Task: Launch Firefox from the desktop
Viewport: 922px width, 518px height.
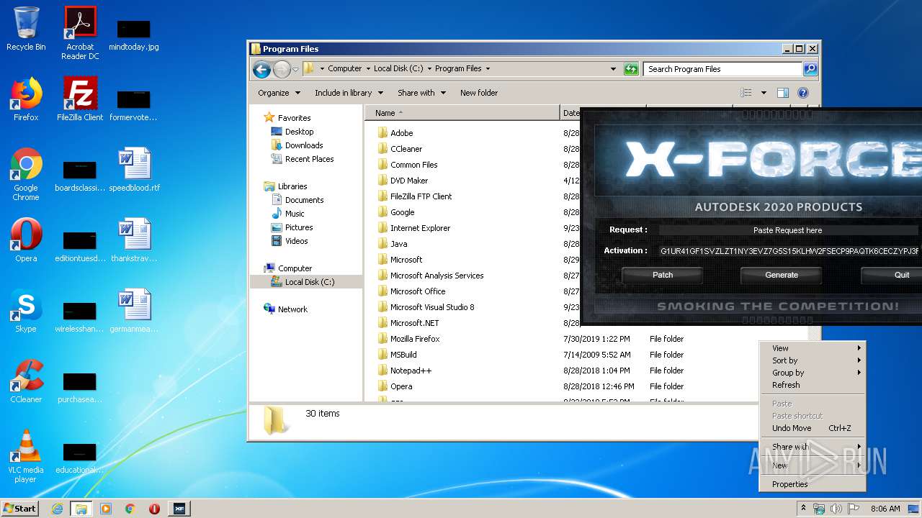Action: pyautogui.click(x=26, y=99)
